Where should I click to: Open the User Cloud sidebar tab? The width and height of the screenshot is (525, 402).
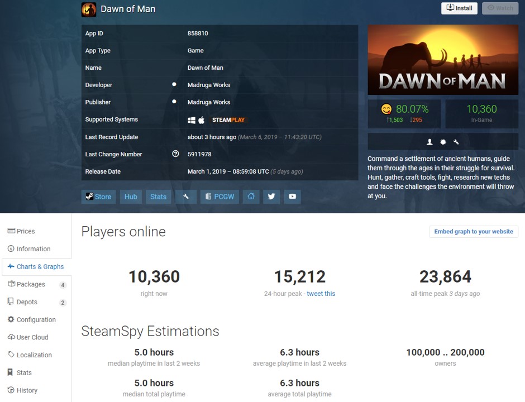tap(36, 337)
